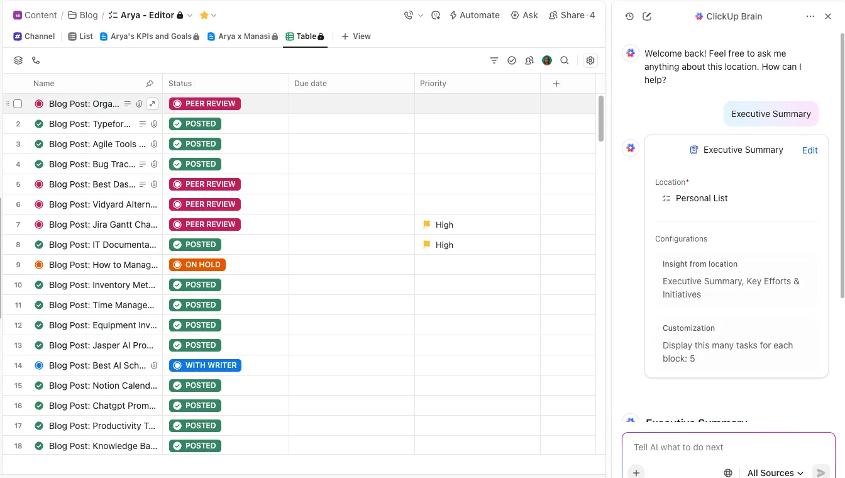Image resolution: width=845 pixels, height=478 pixels.
Task: Expand the All Sources dropdown
Action: coord(775,473)
